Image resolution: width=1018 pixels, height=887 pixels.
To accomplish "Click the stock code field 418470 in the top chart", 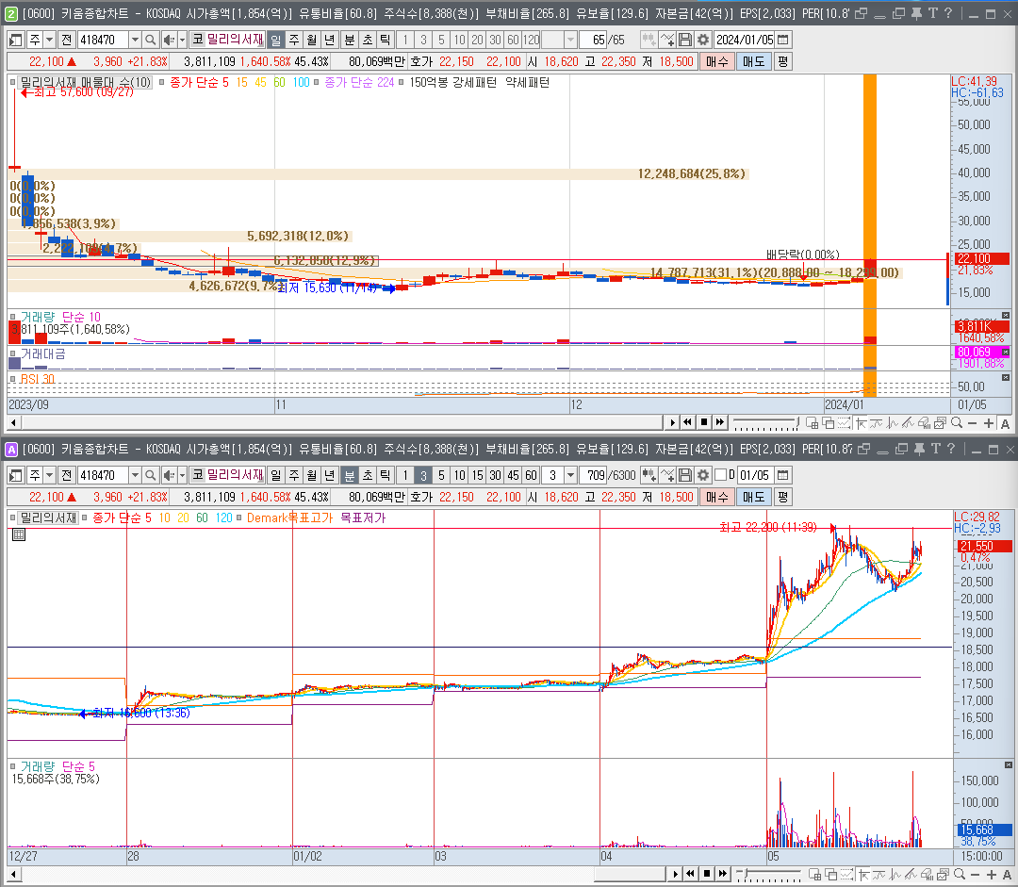I will [x=104, y=41].
